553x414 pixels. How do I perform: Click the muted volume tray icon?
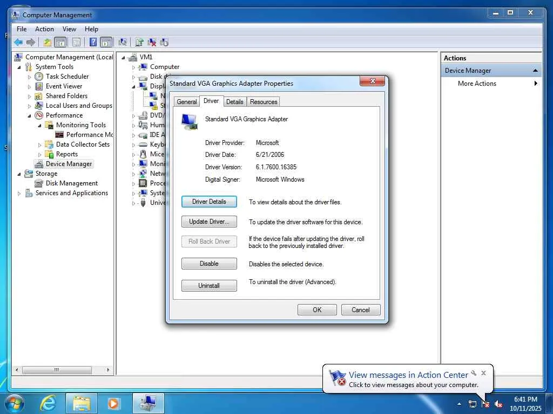[498, 404]
